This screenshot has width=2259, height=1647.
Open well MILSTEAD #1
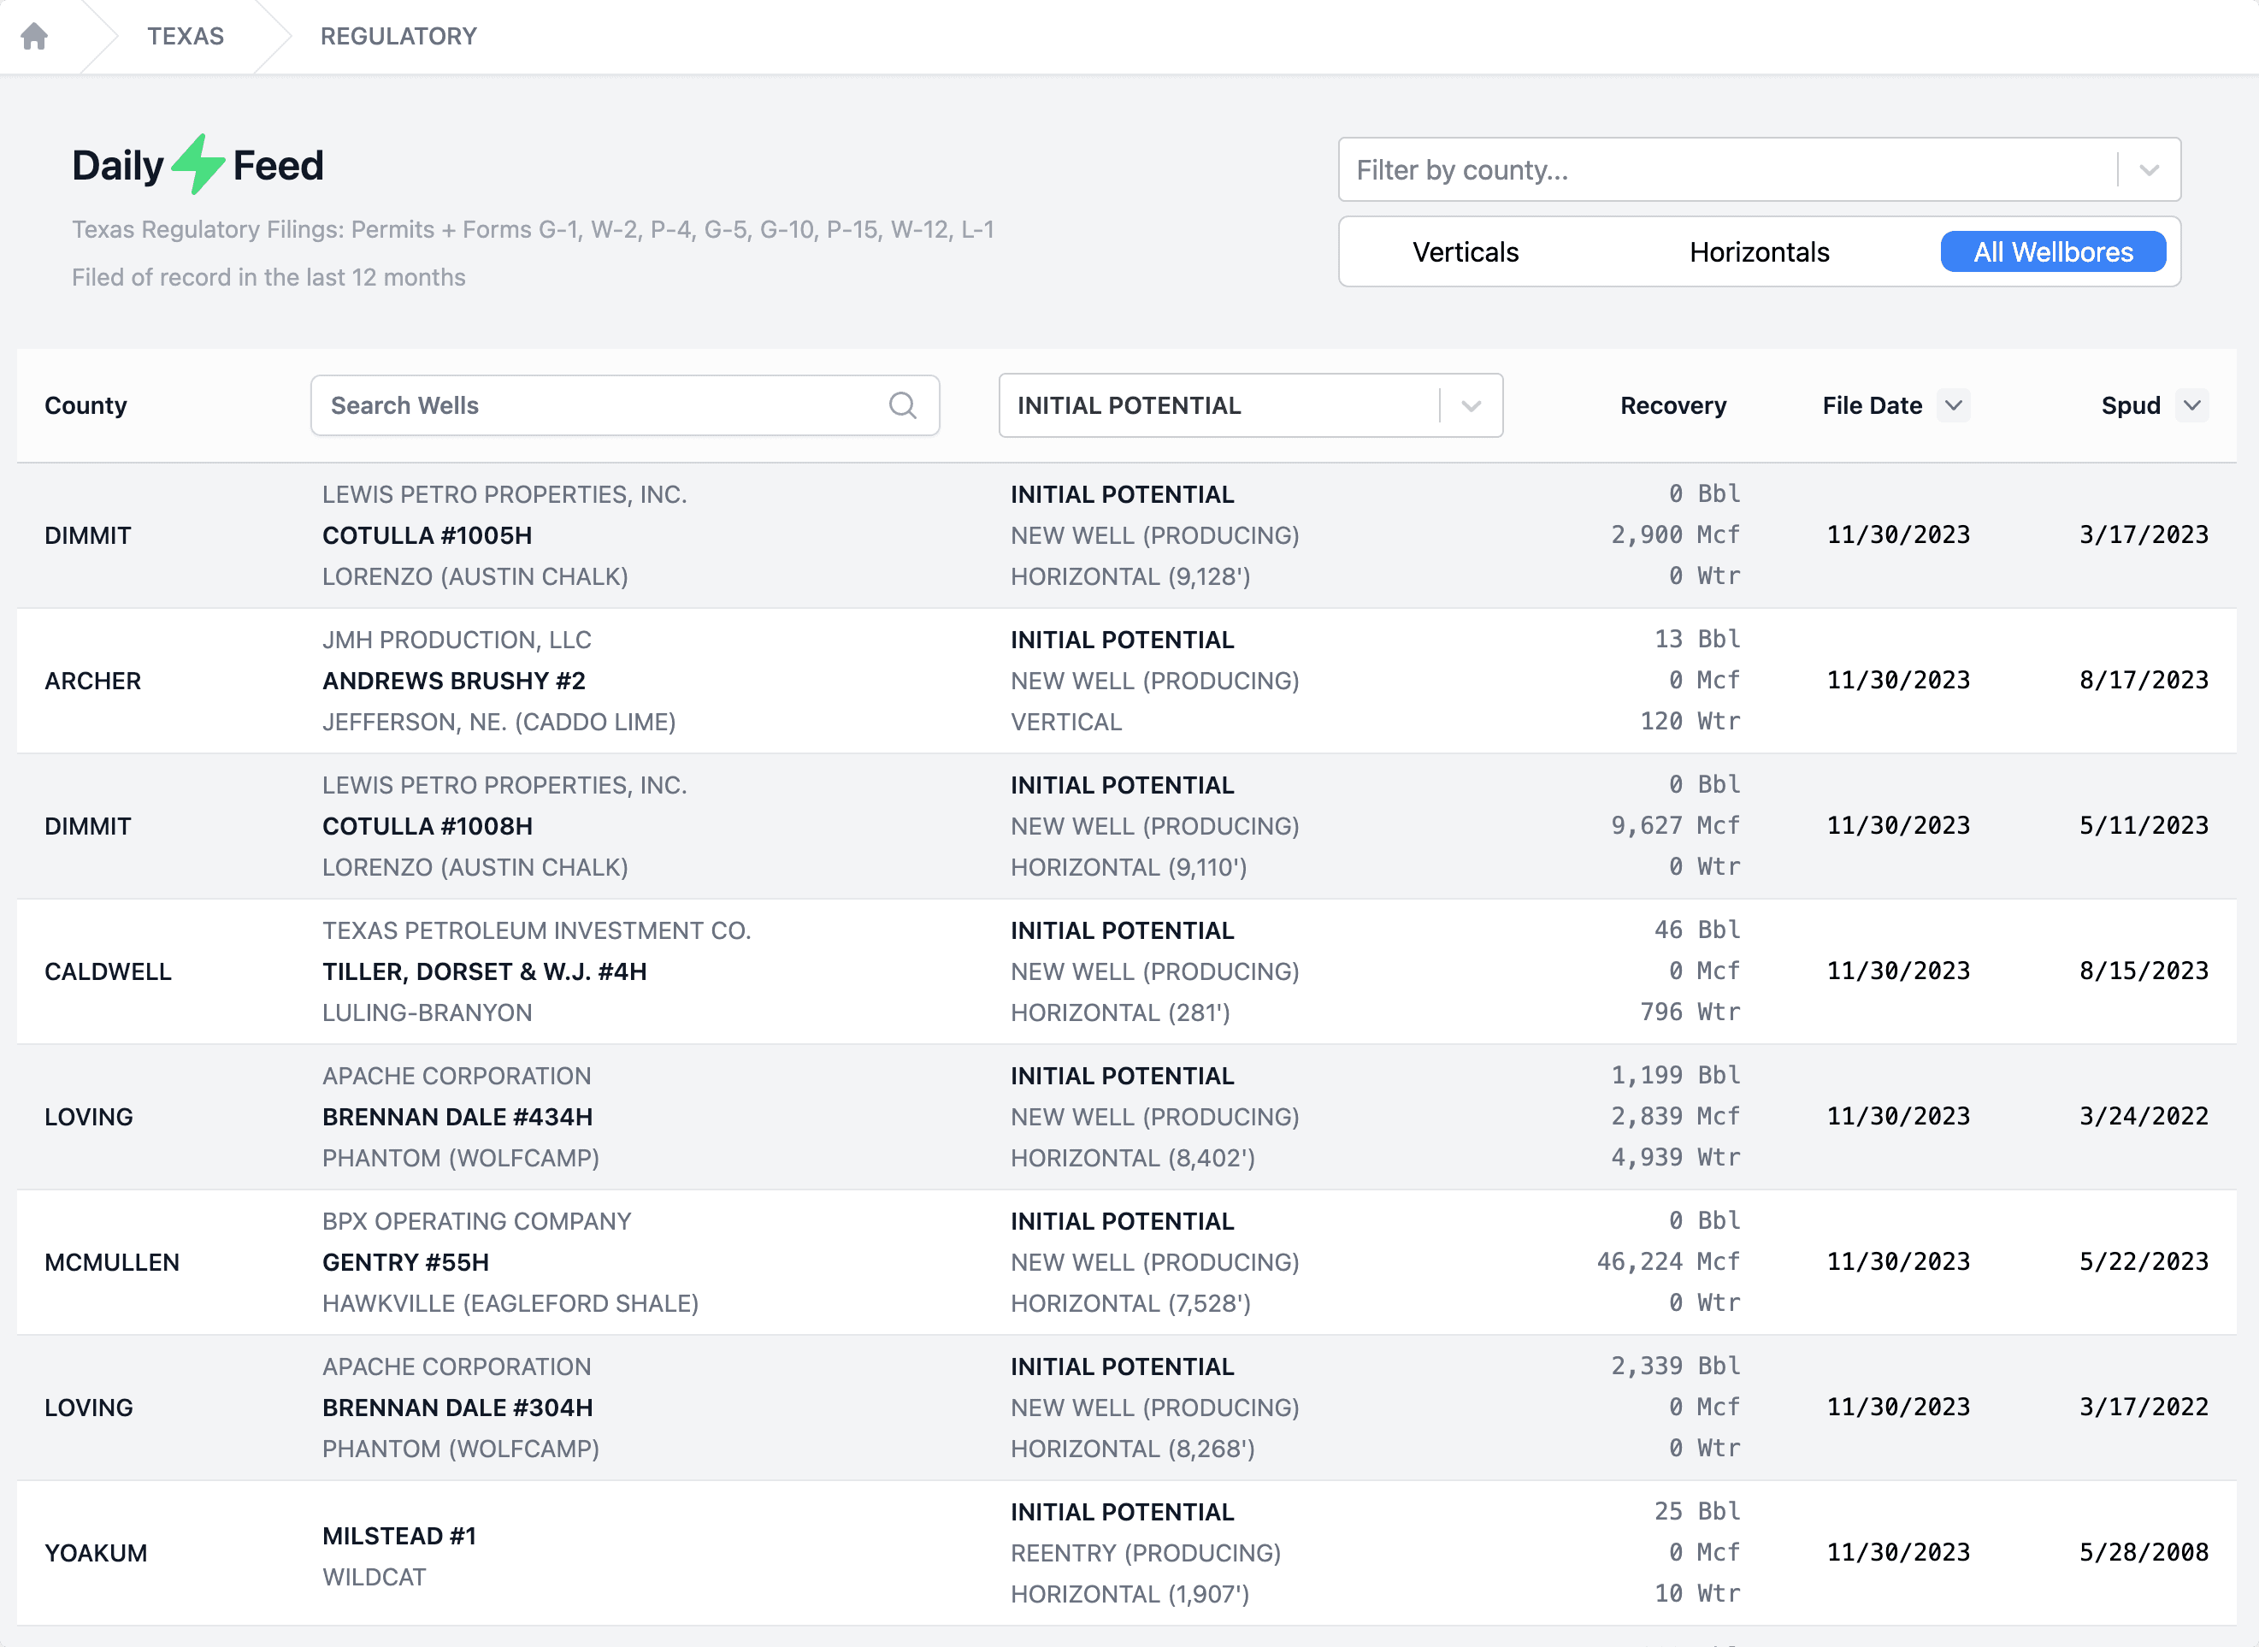click(398, 1537)
